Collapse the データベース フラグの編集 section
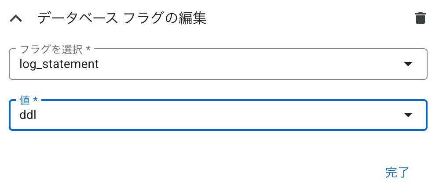Image resolution: width=439 pixels, height=194 pixels. [16, 18]
